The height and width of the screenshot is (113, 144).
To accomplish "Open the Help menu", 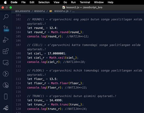I will click(x=110, y=2).
